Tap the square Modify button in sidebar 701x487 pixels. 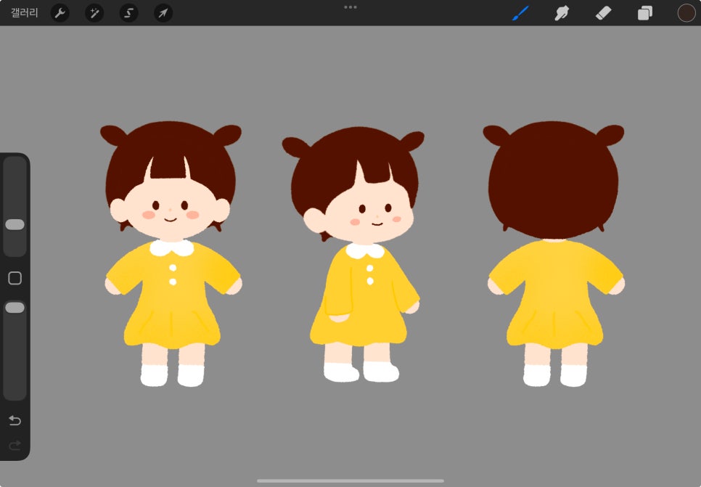tap(15, 278)
